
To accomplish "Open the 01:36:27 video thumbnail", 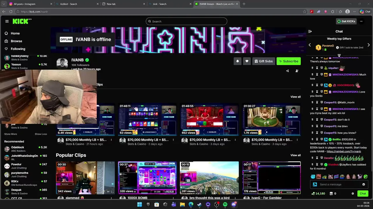I will (x=271, y=119).
